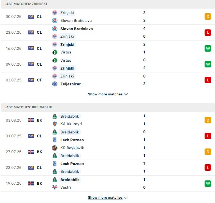215x203 pixels.
Task: Click the Lech Poznan crest in 31.07.25 match
Action: [x=55, y=140]
